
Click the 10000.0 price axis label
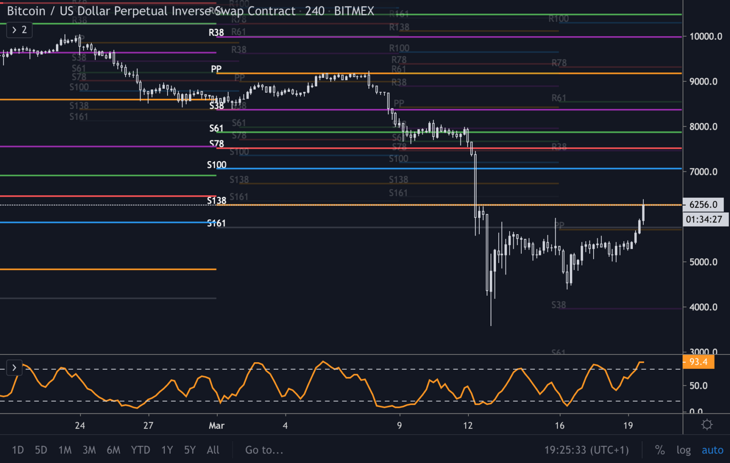[x=705, y=36]
